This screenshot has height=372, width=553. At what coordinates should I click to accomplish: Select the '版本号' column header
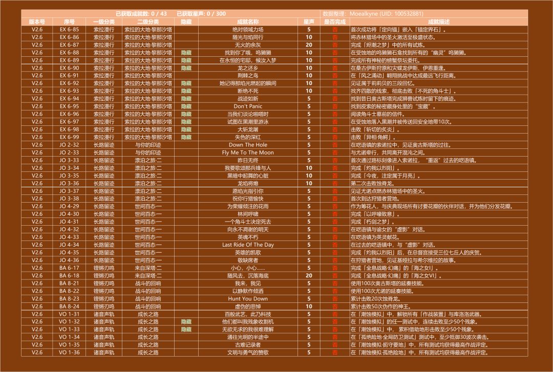[37, 22]
